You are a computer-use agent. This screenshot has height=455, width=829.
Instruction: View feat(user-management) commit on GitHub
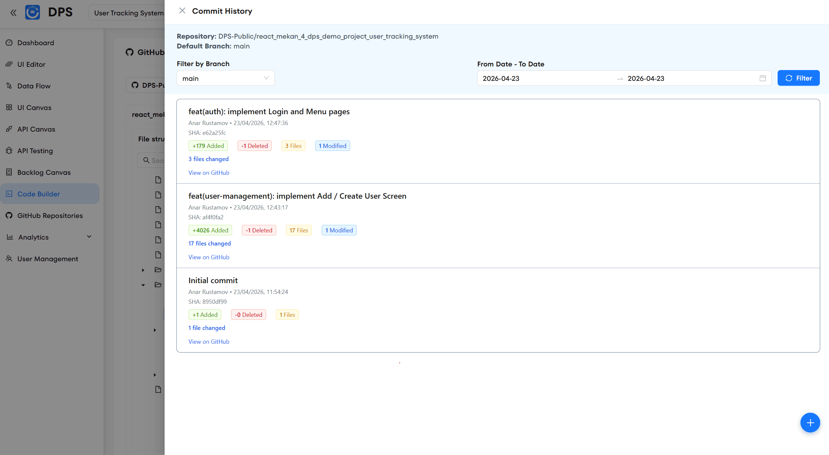pos(209,257)
